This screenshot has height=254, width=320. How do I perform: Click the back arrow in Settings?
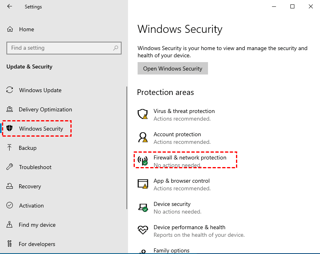point(10,7)
